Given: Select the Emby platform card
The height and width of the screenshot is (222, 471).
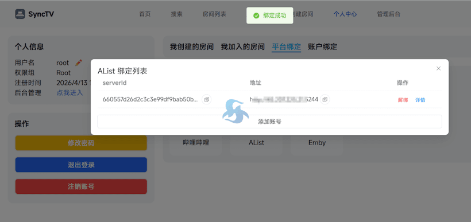Looking at the screenshot, I should [x=317, y=143].
